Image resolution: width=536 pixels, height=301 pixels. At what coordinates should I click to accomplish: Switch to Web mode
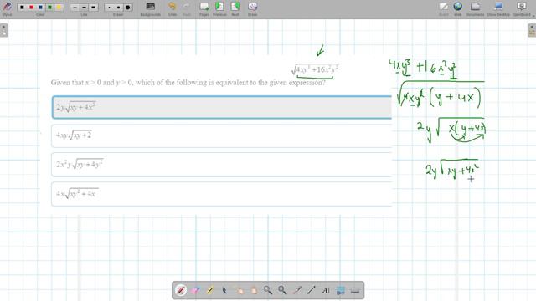coord(458,9)
